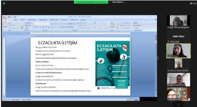
Task: Click the decrease indent icon
Action: click(x=69, y=24)
